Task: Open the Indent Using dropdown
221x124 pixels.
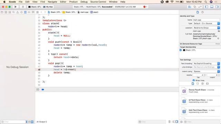Action: pyautogui.click(x=206, y=71)
